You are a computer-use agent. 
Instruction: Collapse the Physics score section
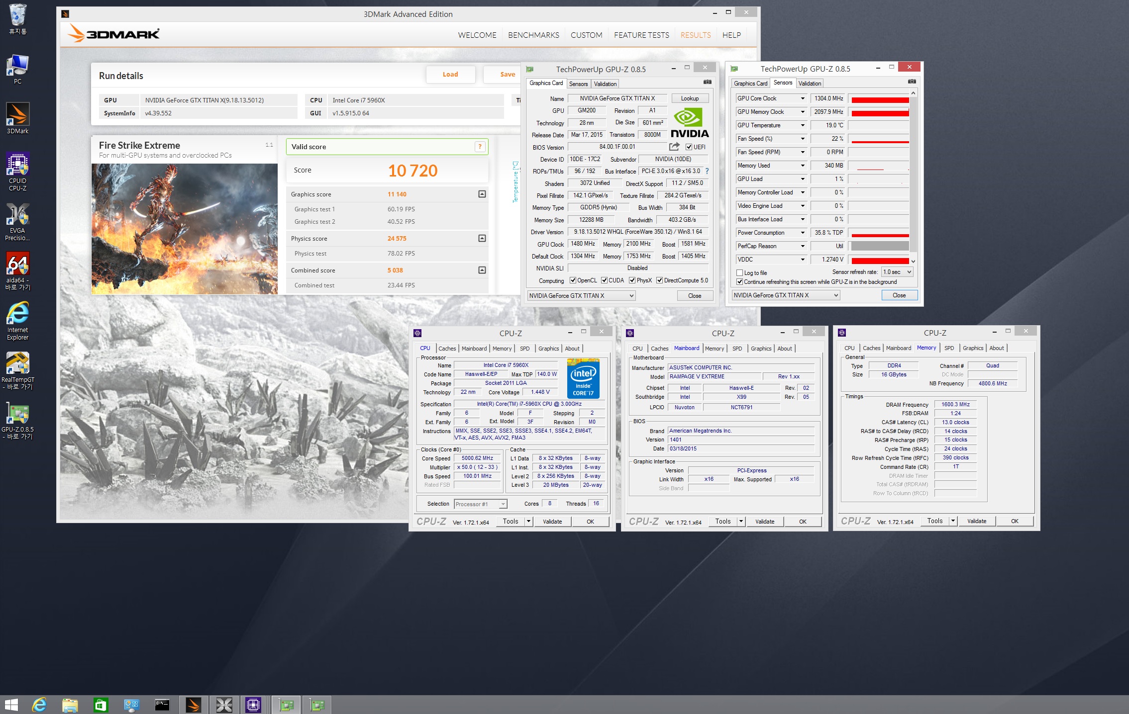482,238
